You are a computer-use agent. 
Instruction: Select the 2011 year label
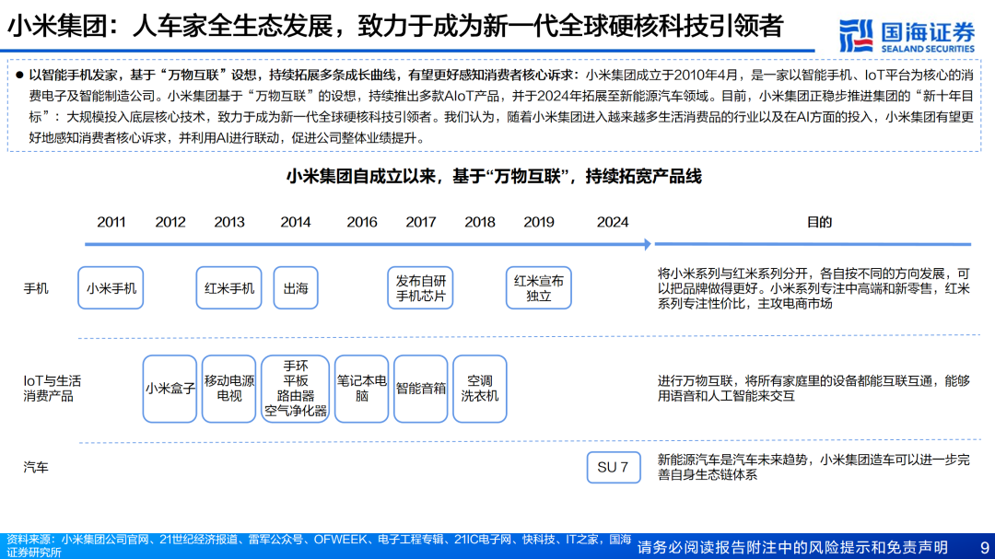111,222
